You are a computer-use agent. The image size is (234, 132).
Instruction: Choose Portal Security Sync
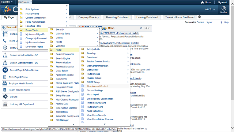(97, 103)
